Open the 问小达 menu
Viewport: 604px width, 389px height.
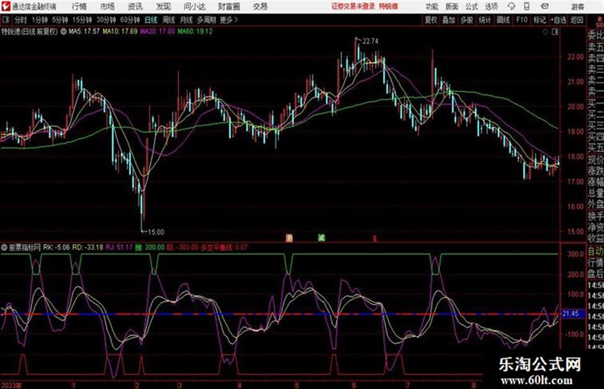(194, 6)
